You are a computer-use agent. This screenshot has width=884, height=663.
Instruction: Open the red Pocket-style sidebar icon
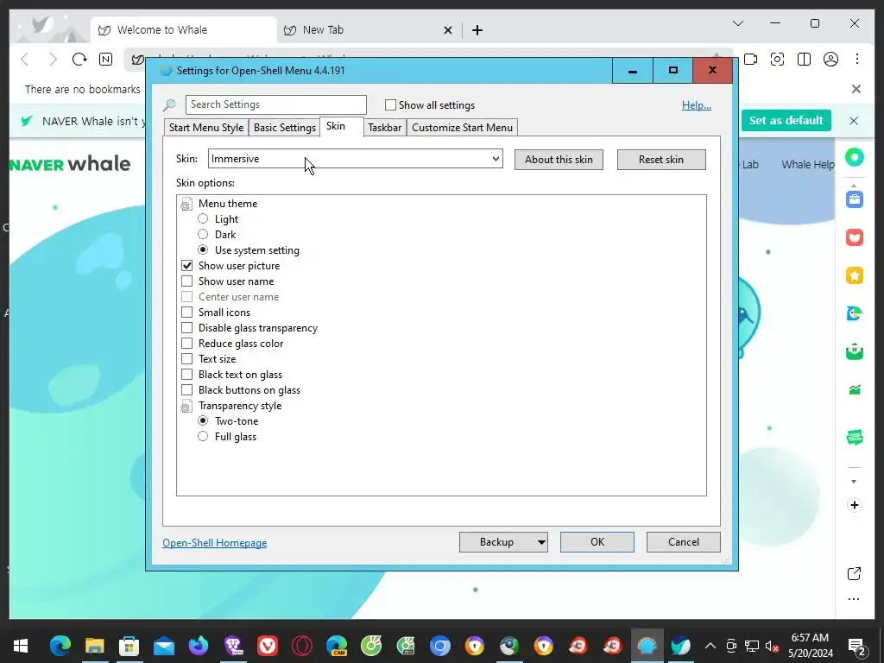[x=854, y=237]
